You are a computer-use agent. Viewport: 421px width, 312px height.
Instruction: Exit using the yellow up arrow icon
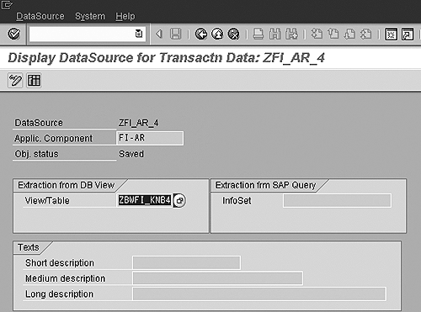217,34
